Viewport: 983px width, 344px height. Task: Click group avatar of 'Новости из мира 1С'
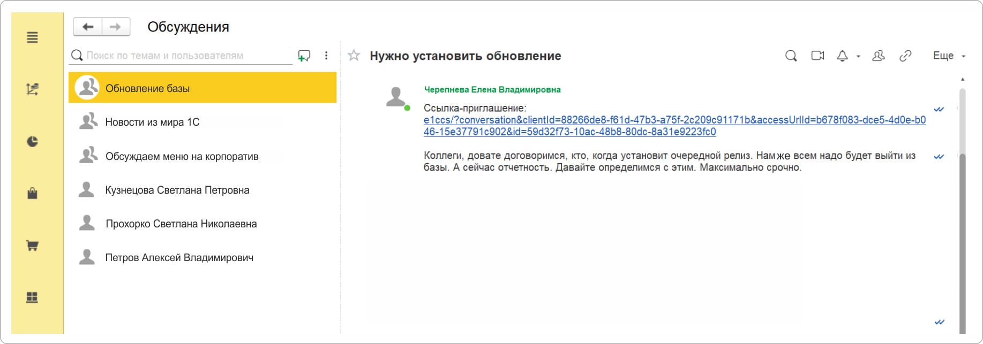[x=88, y=121]
